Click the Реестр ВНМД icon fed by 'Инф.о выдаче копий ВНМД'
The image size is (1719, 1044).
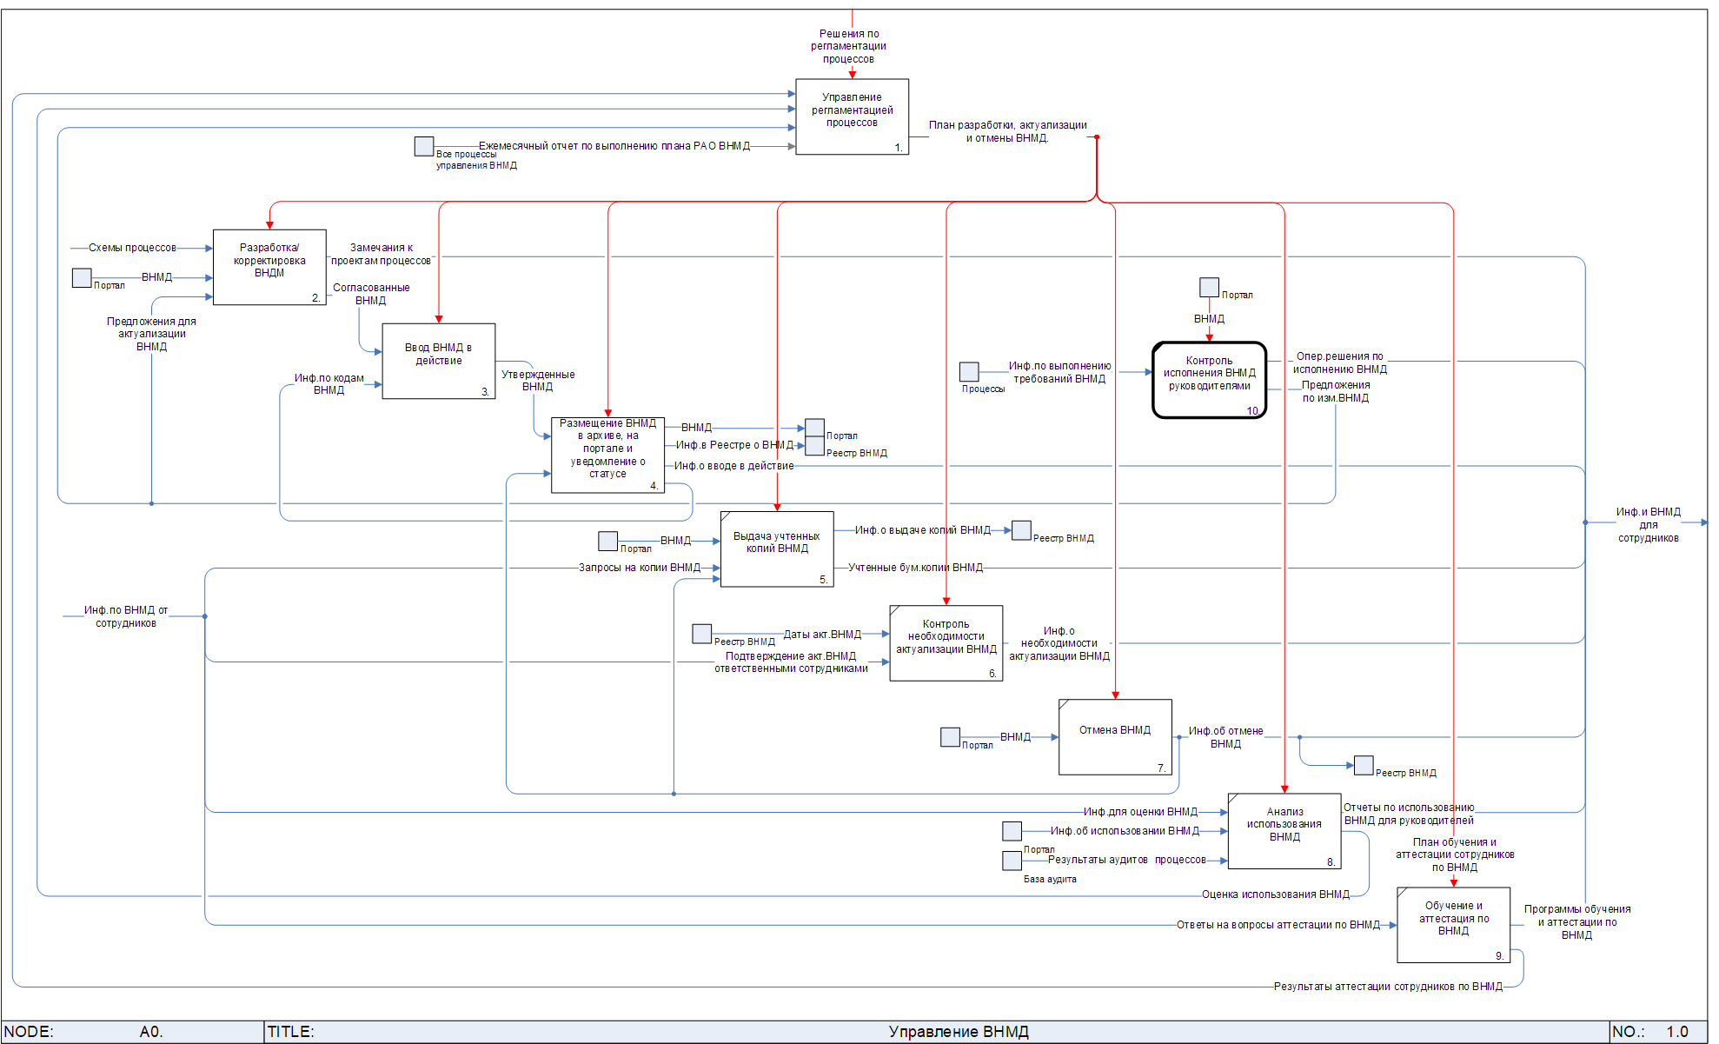click(1021, 530)
